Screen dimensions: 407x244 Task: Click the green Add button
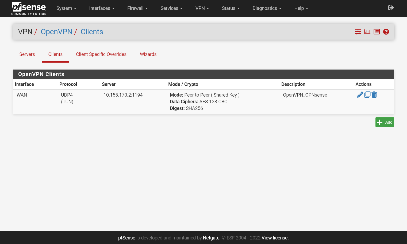385,122
